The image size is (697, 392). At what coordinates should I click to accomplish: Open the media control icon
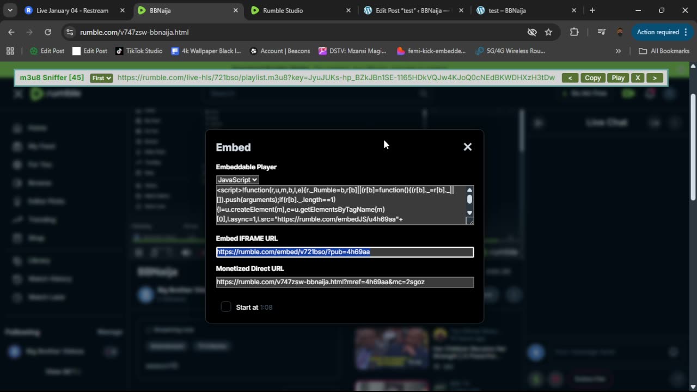point(601,32)
